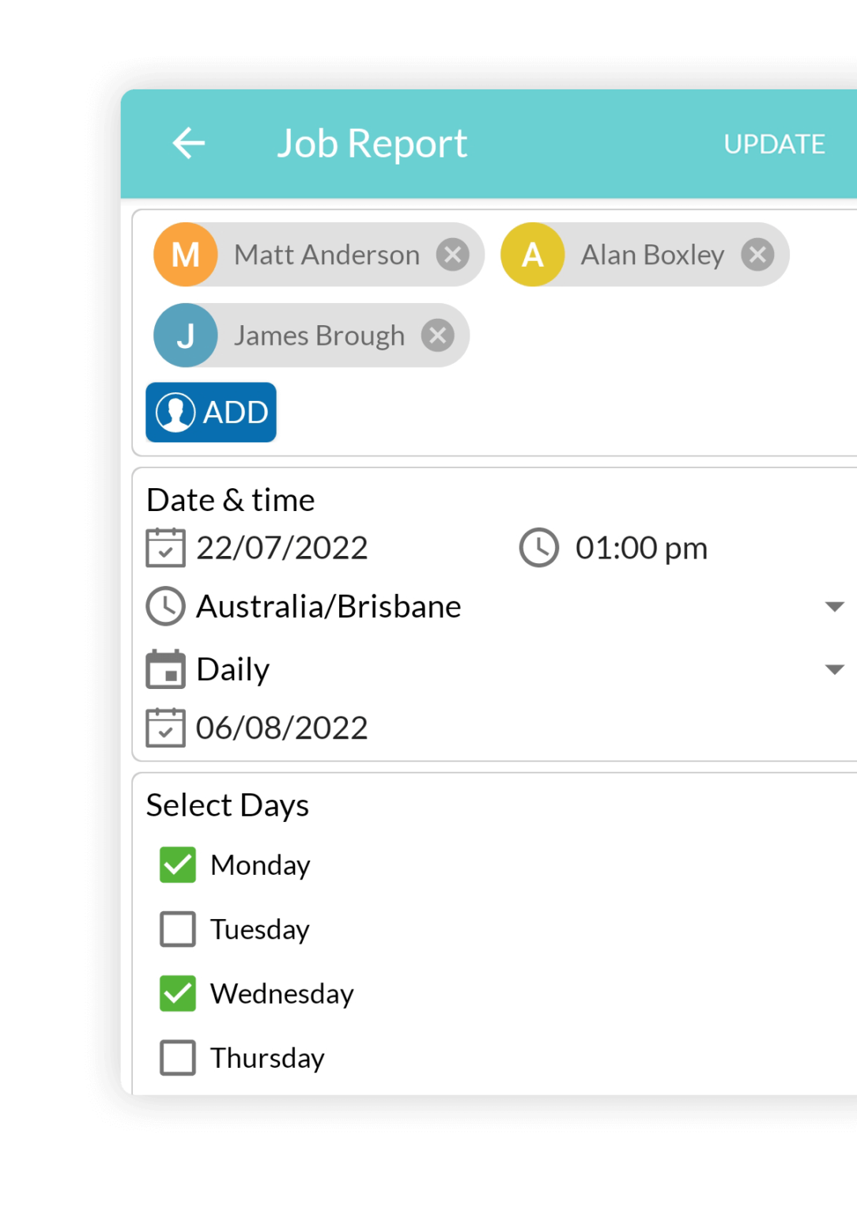Click the 01:00 pm time field
The image size is (857, 1215).
pos(640,547)
